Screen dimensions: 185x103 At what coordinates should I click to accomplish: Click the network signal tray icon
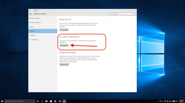[172, 101]
